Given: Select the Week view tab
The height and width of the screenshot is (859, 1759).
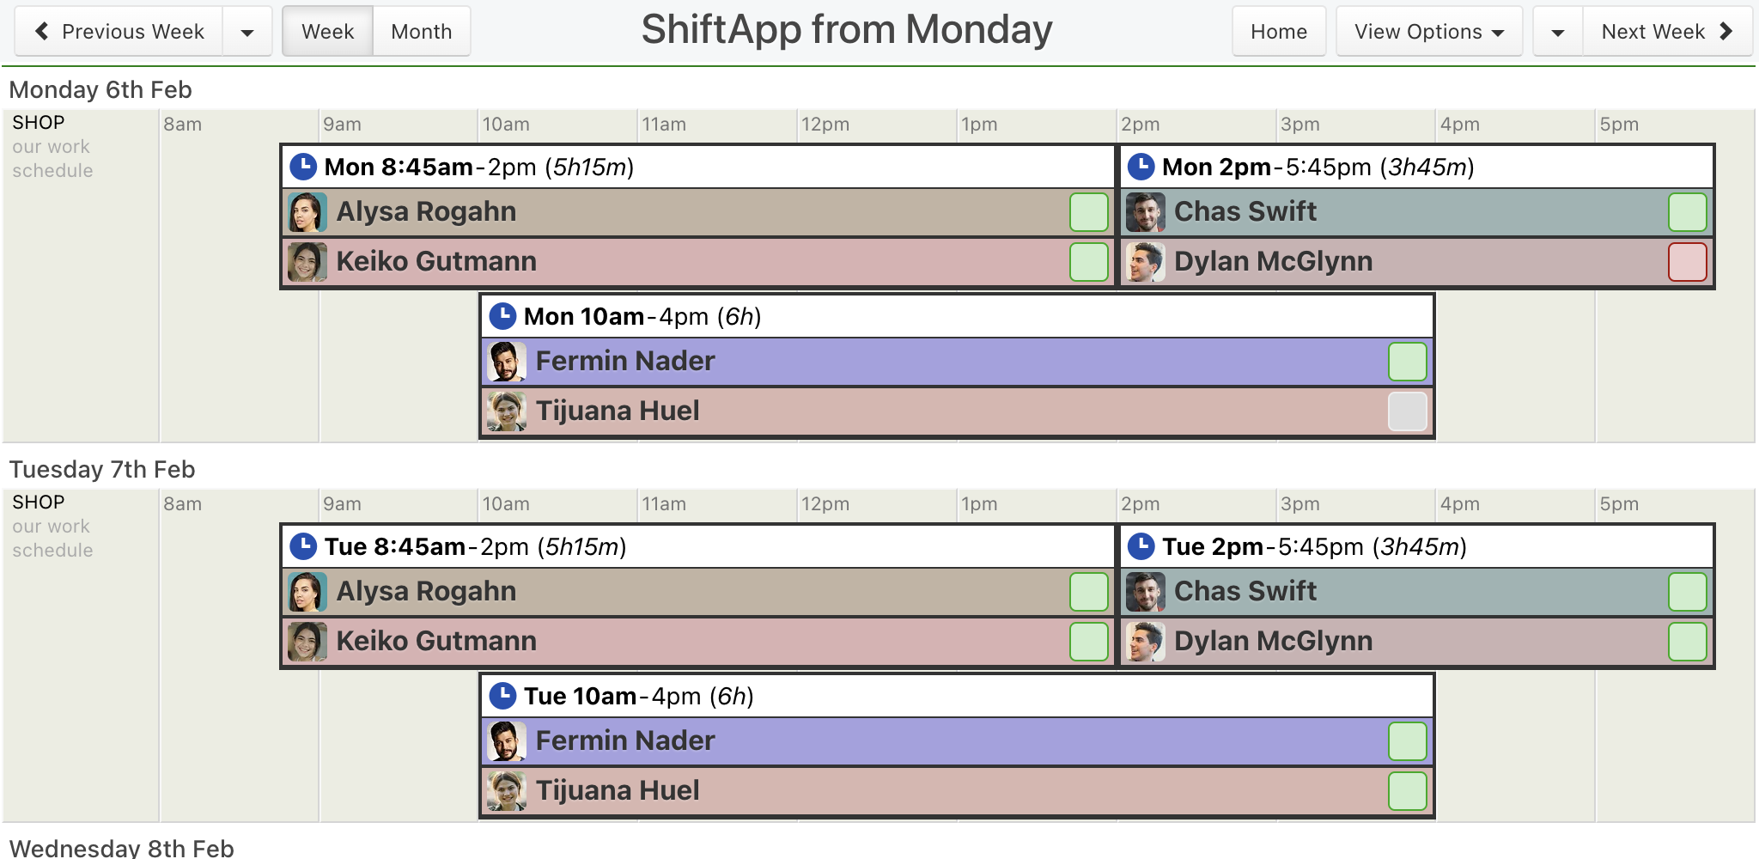Looking at the screenshot, I should (328, 32).
